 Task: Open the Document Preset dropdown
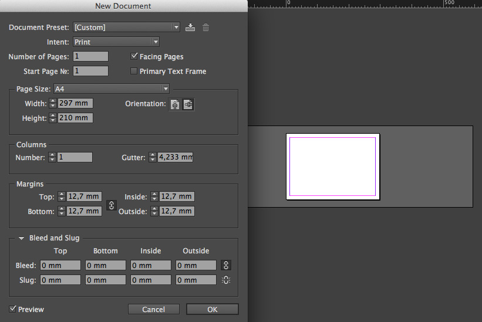tap(126, 28)
